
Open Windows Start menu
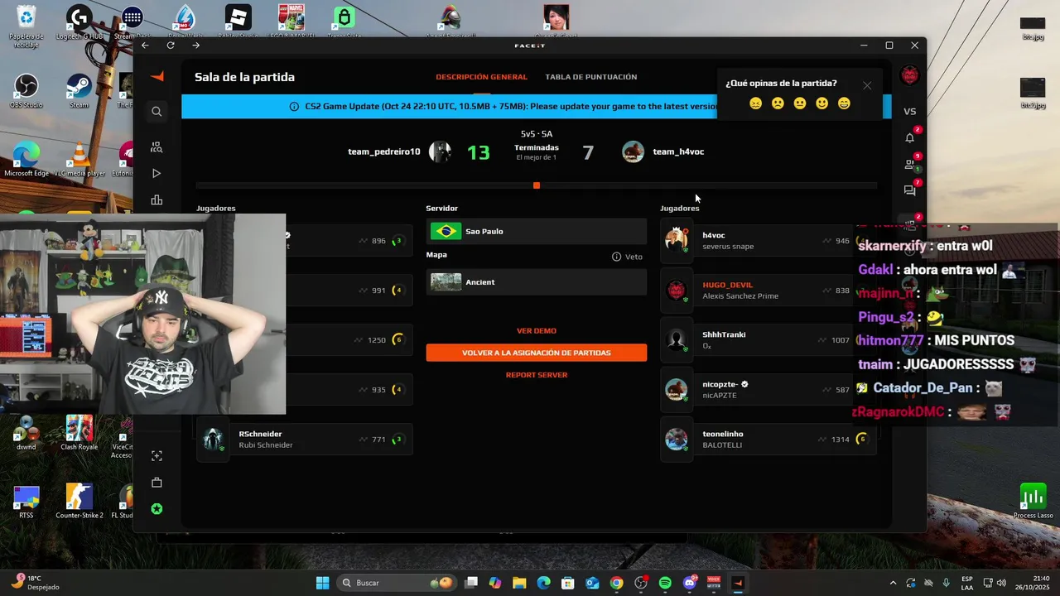[x=322, y=583]
